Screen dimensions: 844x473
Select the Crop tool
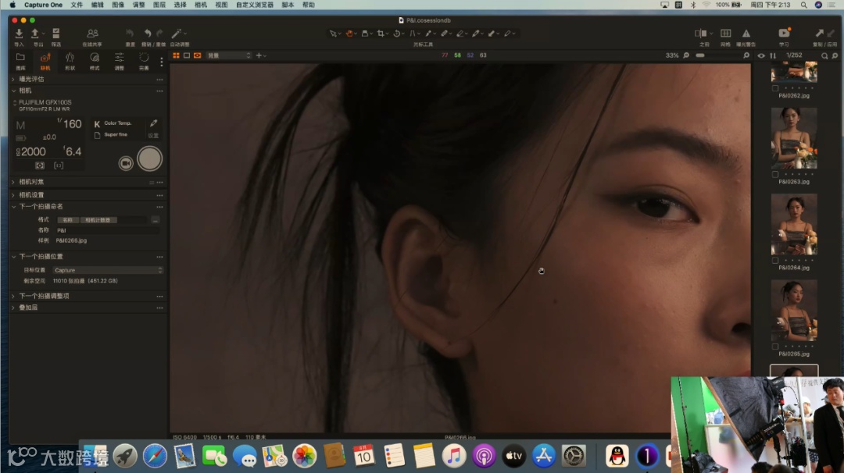(381, 34)
